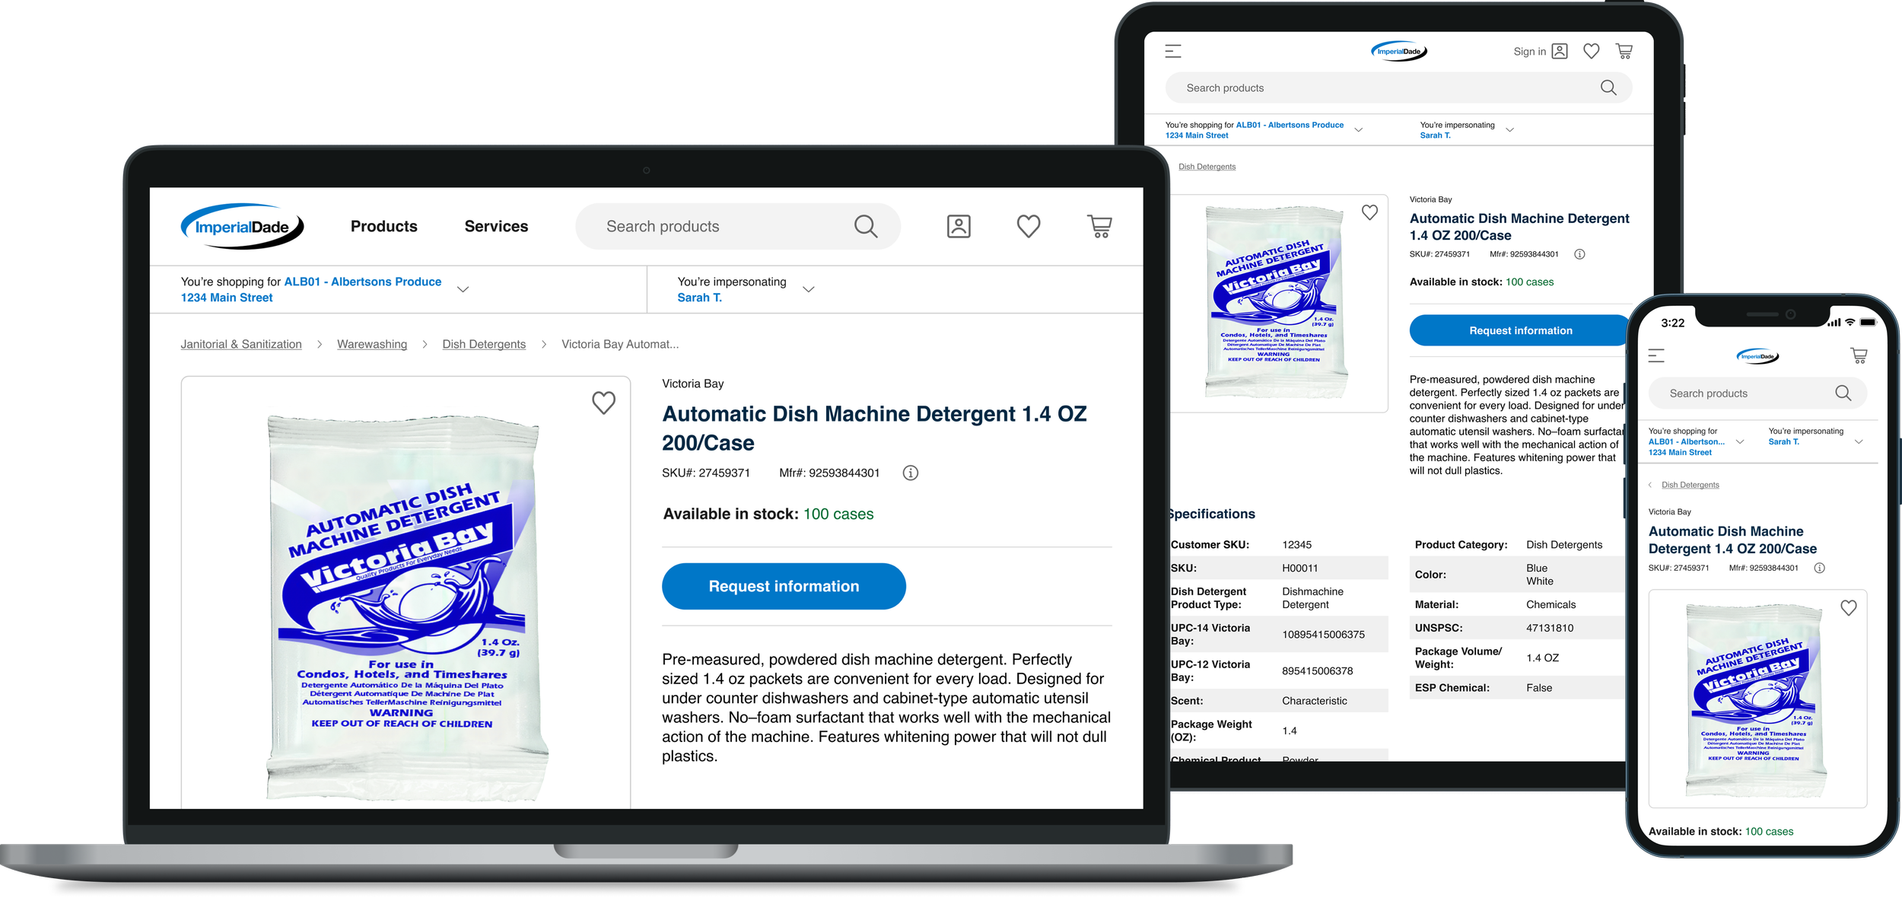Open the shopping cart icon on the laptop
The height and width of the screenshot is (898, 1902).
[x=1099, y=226]
